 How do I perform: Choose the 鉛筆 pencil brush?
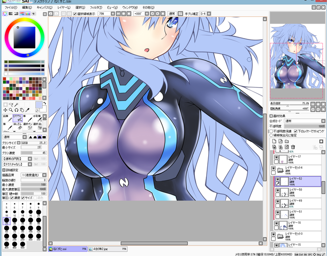7,118
